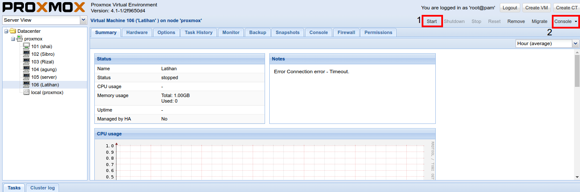
Task: Click the Create VM button
Action: click(x=536, y=8)
